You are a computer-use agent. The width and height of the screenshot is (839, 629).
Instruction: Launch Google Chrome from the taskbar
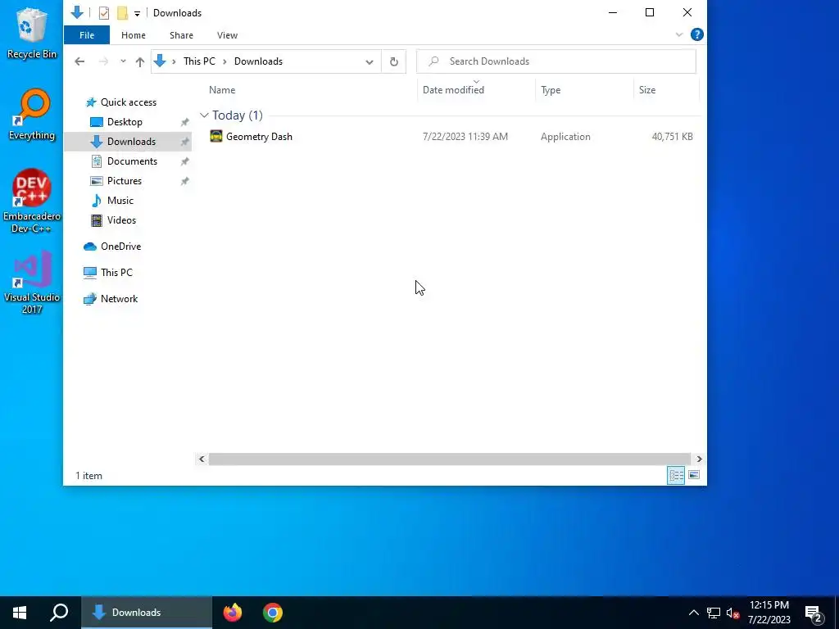tap(272, 613)
